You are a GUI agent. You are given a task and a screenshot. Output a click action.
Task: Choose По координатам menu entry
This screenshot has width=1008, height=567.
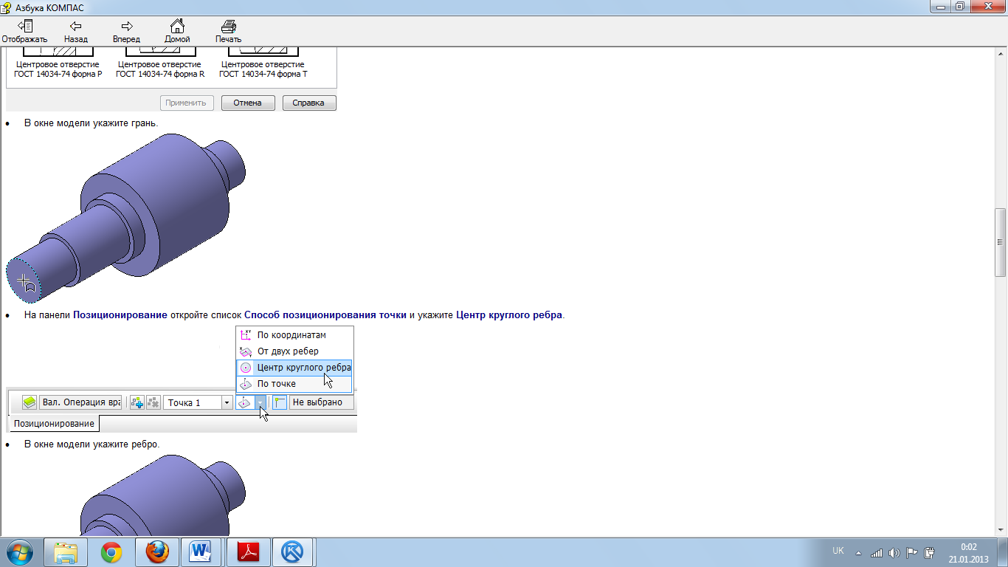coord(294,334)
